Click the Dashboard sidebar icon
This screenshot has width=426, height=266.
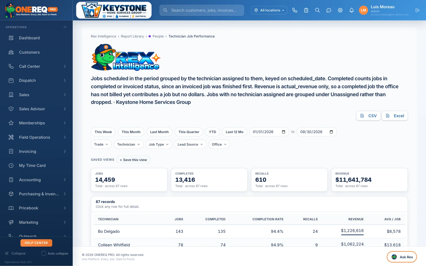point(11,38)
